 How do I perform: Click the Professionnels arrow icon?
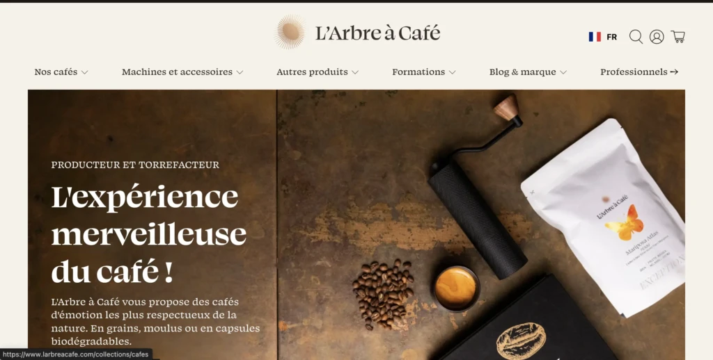pyautogui.click(x=674, y=72)
